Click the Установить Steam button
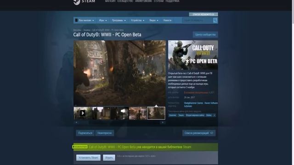Image resolution: width=294 pixels, height=165 pixels. (88, 158)
